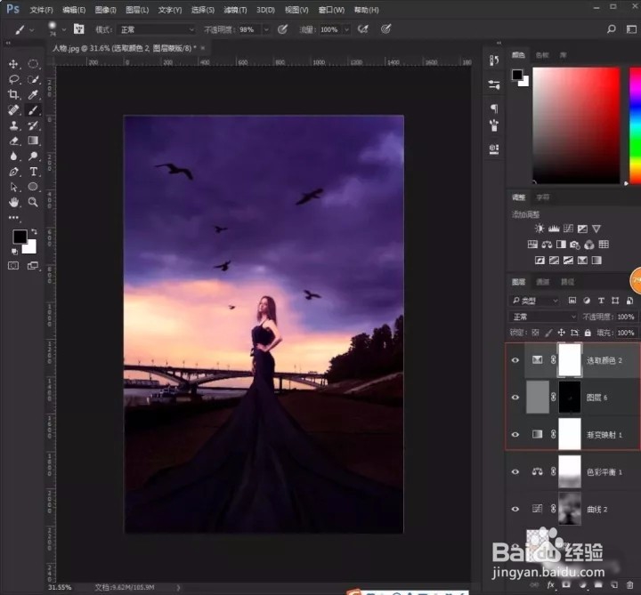Add a Curves adjustment

click(x=568, y=229)
